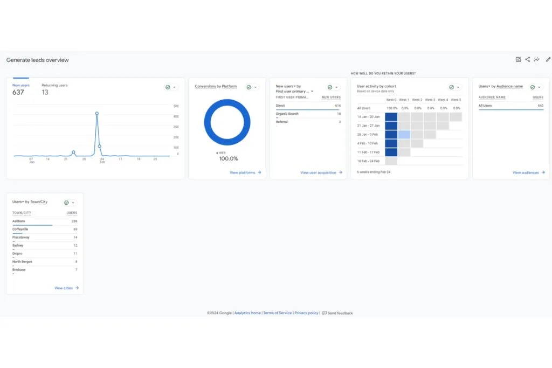
Task: Click green check on Conversions by Platform
Action: pyautogui.click(x=249, y=87)
